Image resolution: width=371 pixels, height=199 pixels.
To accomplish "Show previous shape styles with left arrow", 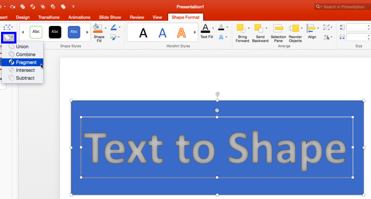I will click(x=23, y=32).
